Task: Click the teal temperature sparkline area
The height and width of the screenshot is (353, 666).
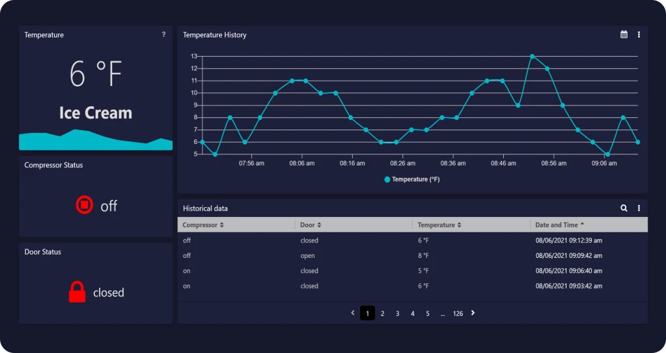Action: point(96,140)
